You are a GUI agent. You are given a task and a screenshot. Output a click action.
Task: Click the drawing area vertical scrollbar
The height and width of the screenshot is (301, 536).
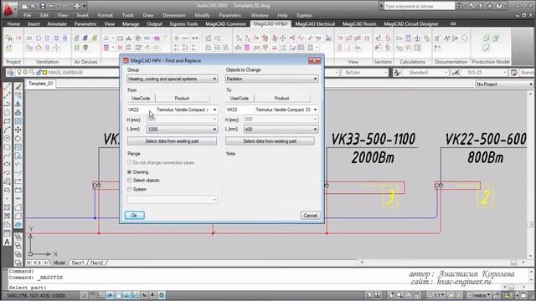(530, 175)
